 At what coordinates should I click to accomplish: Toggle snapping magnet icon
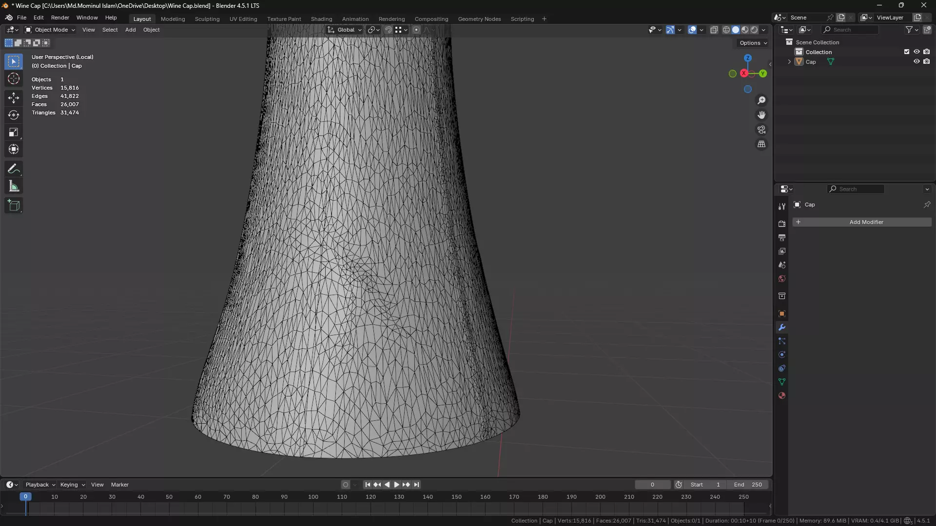[x=389, y=30]
